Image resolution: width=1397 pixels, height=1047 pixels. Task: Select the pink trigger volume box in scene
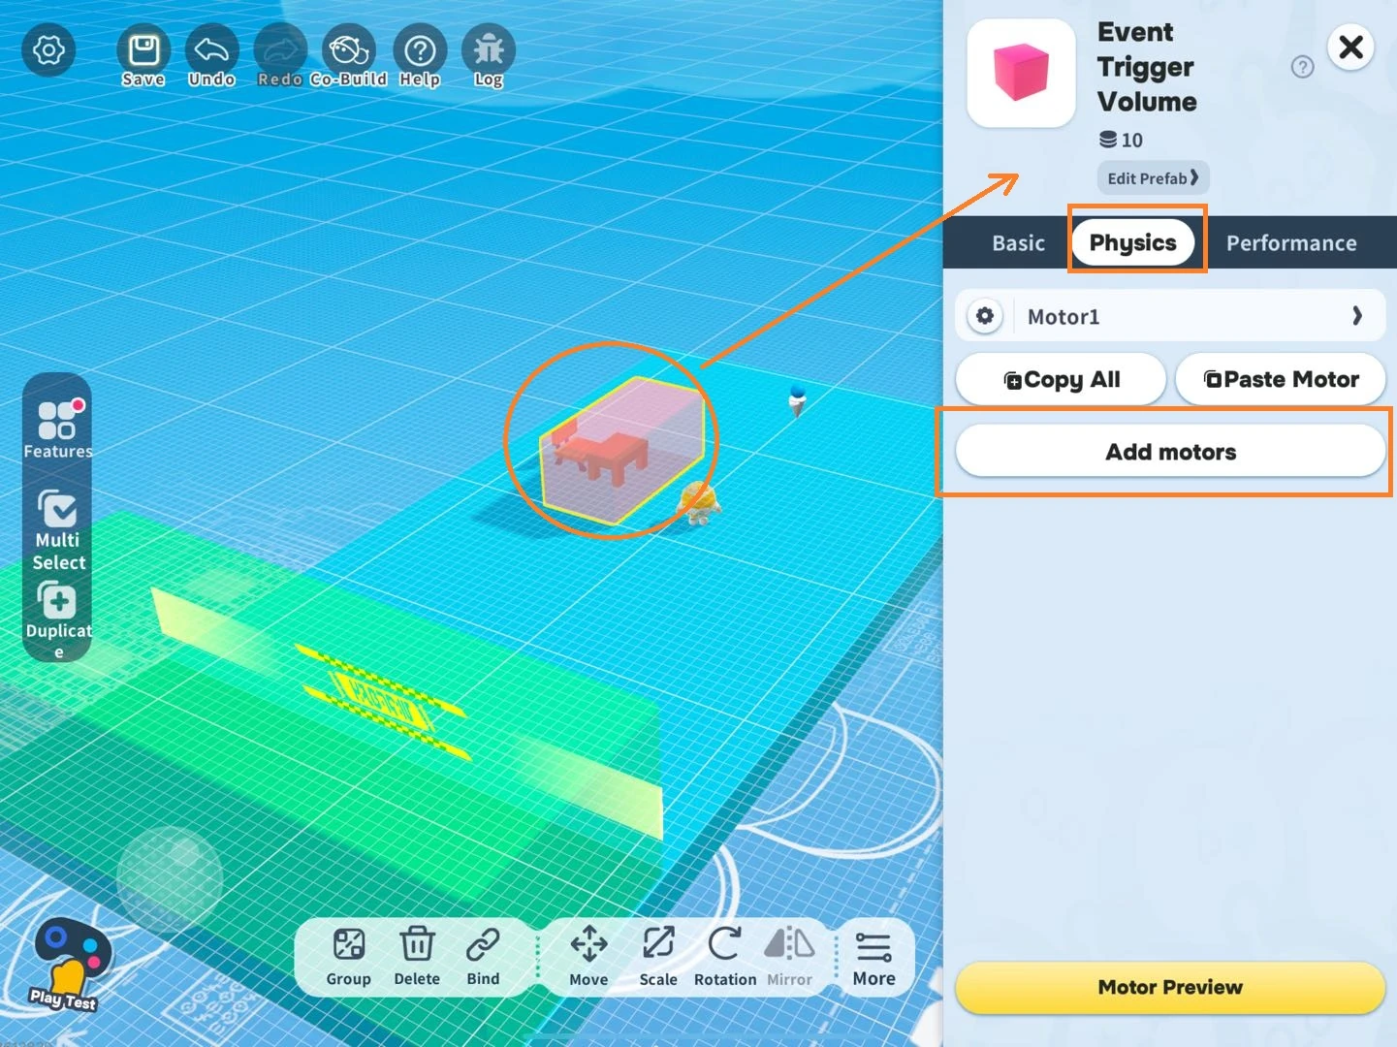click(623, 450)
